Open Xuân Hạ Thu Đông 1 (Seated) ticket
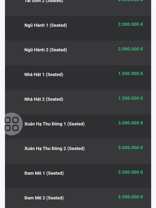156x208 pixels. [x=78, y=127]
